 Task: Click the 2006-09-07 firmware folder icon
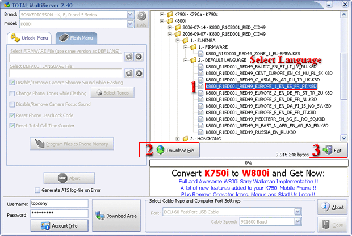[x=178, y=34]
